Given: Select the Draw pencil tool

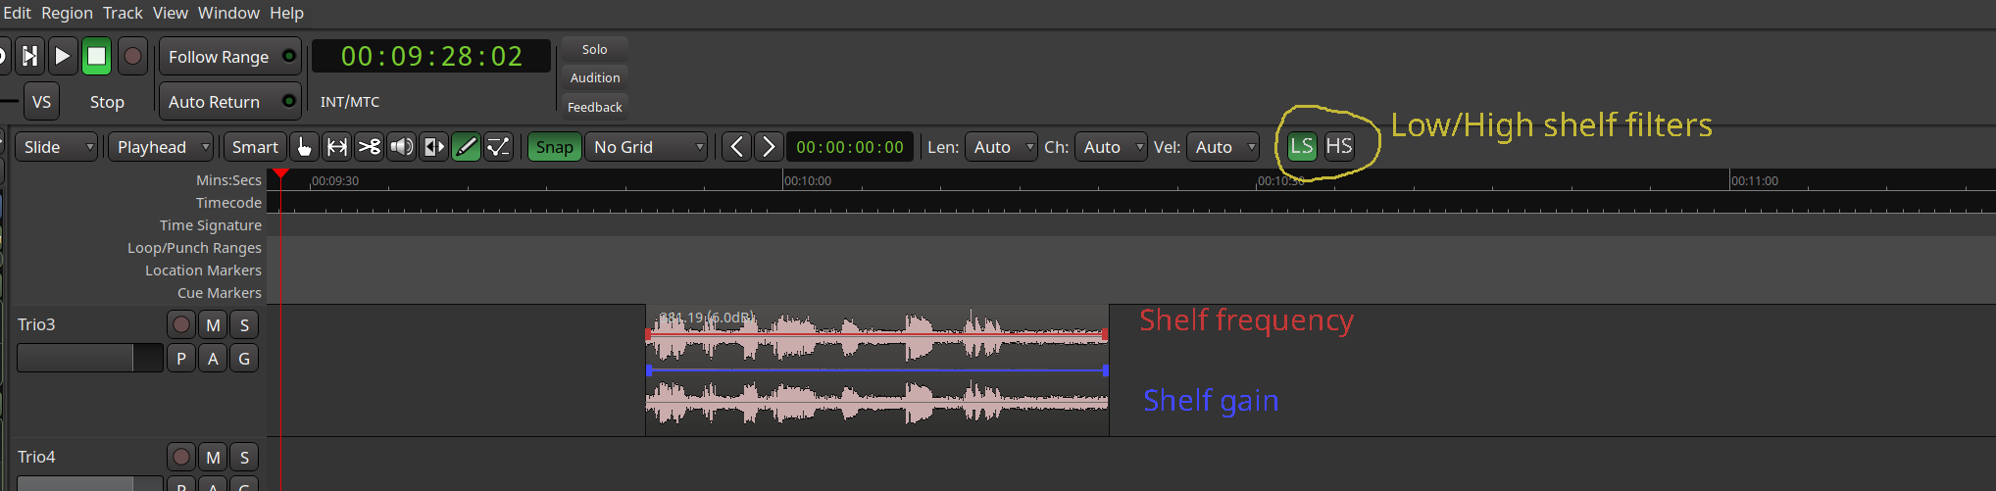Looking at the screenshot, I should (x=466, y=147).
